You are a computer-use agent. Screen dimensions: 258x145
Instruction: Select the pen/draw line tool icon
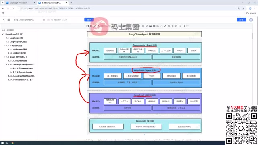pos(165,26)
